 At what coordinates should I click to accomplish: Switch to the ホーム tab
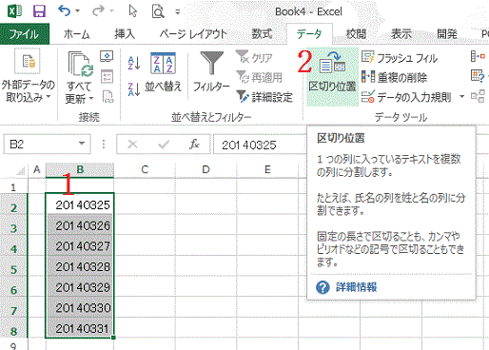tap(77, 34)
